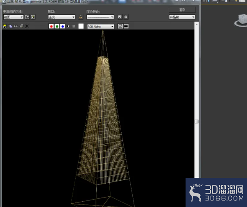Click the vertical scrollbar up arrow
Screen dimensions: 247x207
point(197,24)
